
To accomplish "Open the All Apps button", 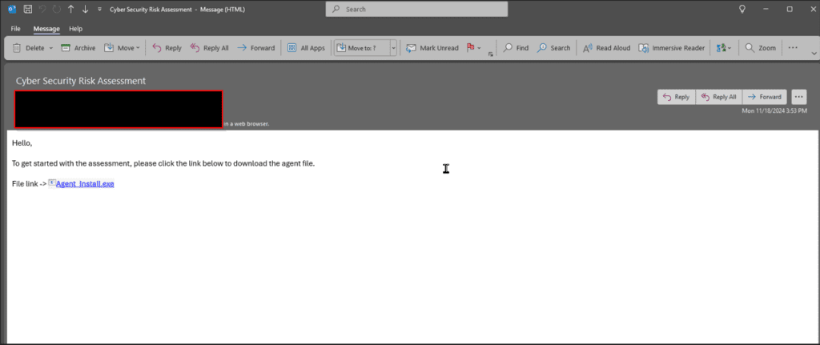I will [306, 48].
